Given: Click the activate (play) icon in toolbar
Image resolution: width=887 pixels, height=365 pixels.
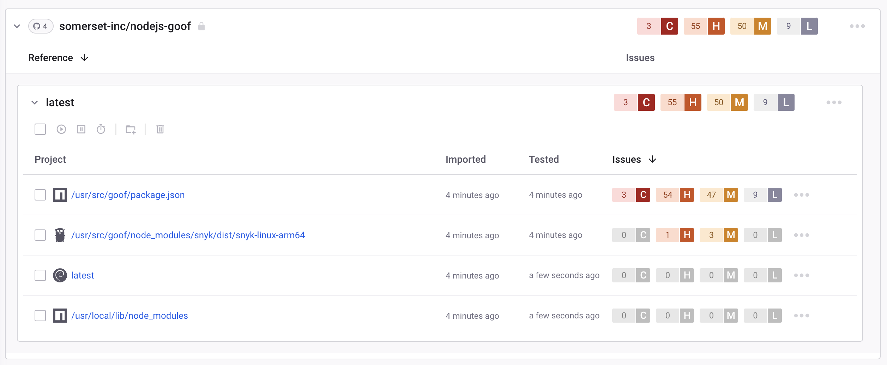Looking at the screenshot, I should [x=61, y=130].
